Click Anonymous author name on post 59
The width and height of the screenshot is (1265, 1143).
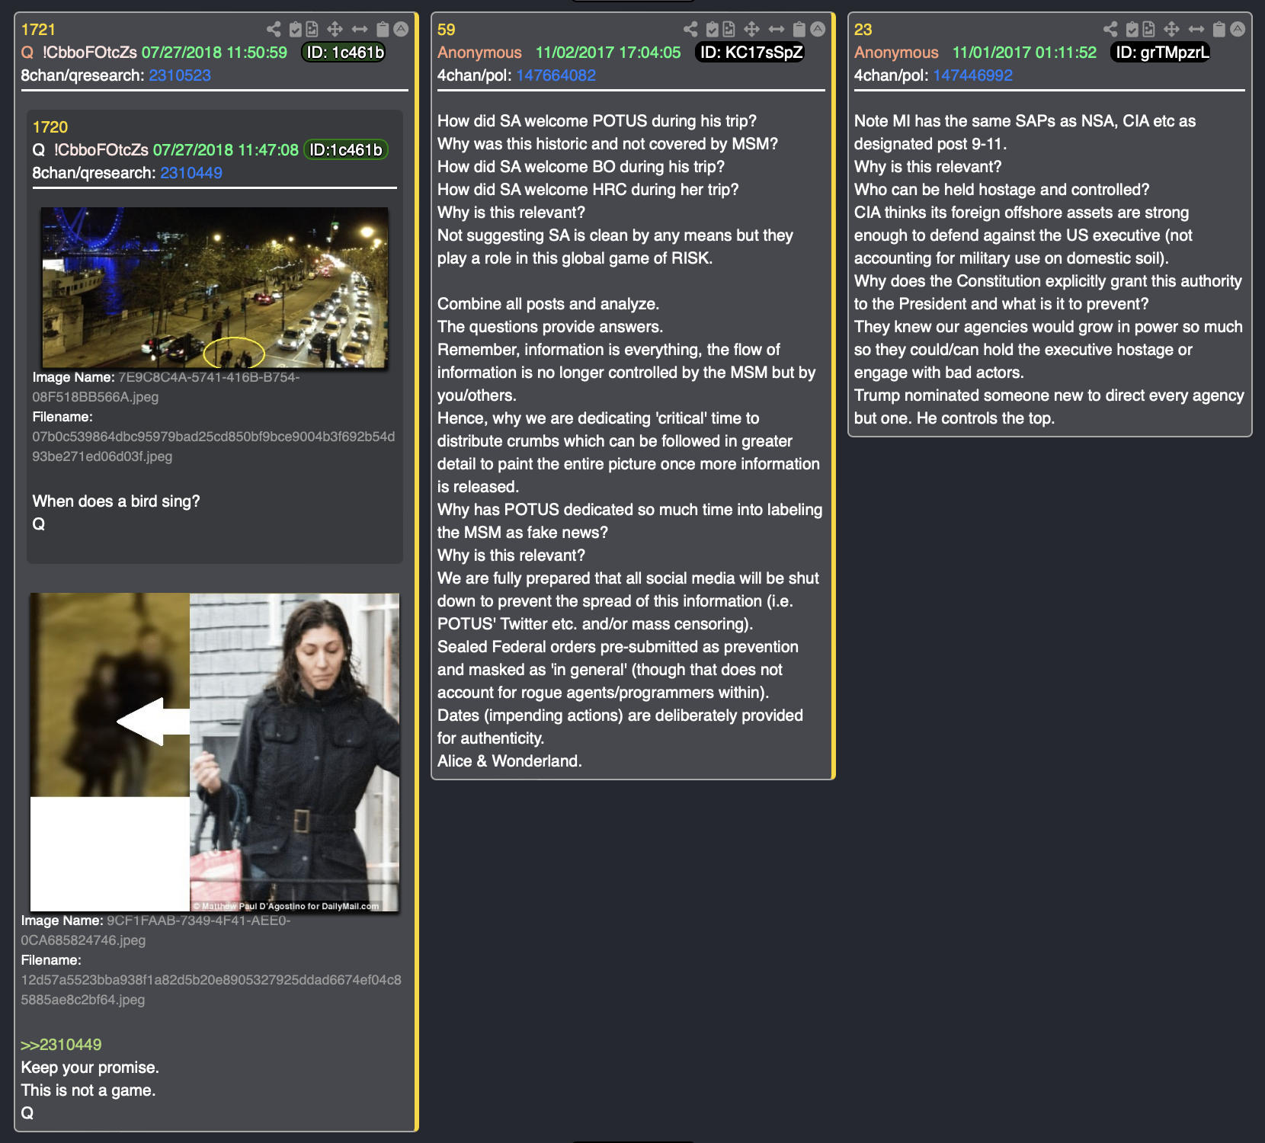479,53
